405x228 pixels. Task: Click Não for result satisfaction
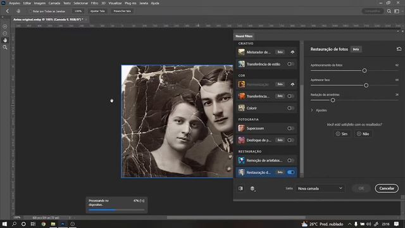(363, 134)
